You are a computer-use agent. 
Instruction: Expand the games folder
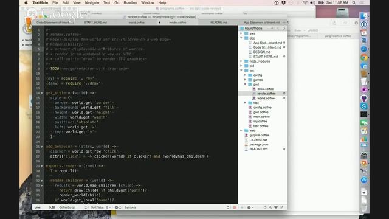[245, 80]
